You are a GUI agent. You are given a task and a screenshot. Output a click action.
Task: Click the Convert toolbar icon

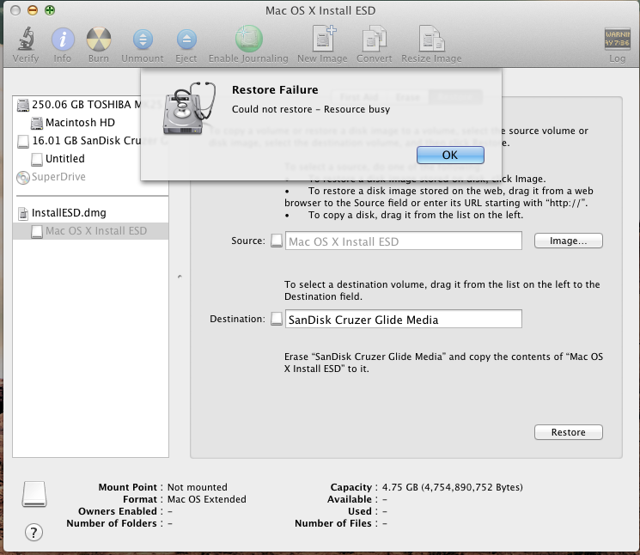[x=375, y=45]
